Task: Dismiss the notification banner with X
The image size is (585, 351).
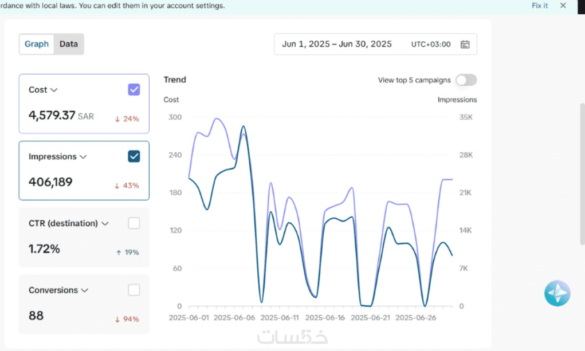Action: [563, 5]
